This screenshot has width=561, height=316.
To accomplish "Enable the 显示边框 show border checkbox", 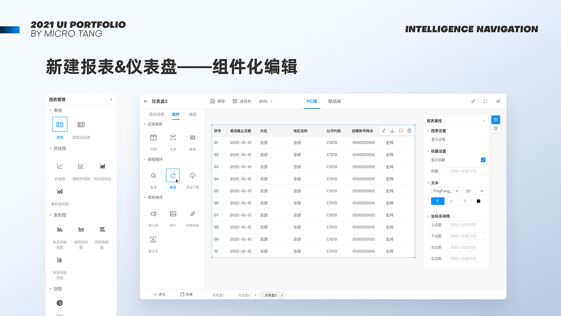I will (x=483, y=139).
